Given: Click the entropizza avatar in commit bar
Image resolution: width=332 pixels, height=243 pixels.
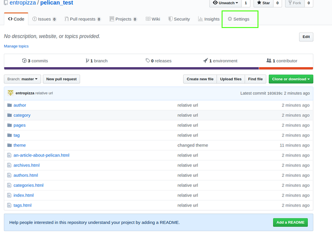Looking at the screenshot, I should 10,93.
